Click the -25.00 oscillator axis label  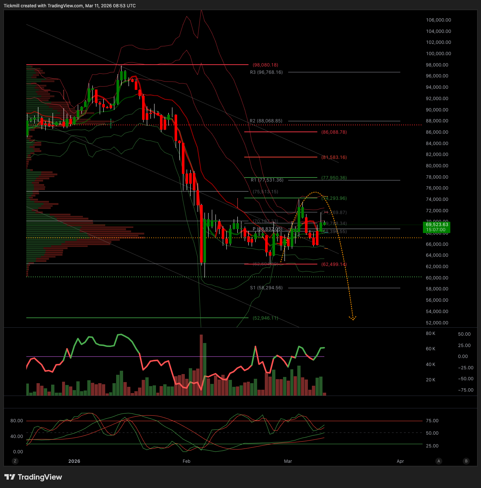466,368
